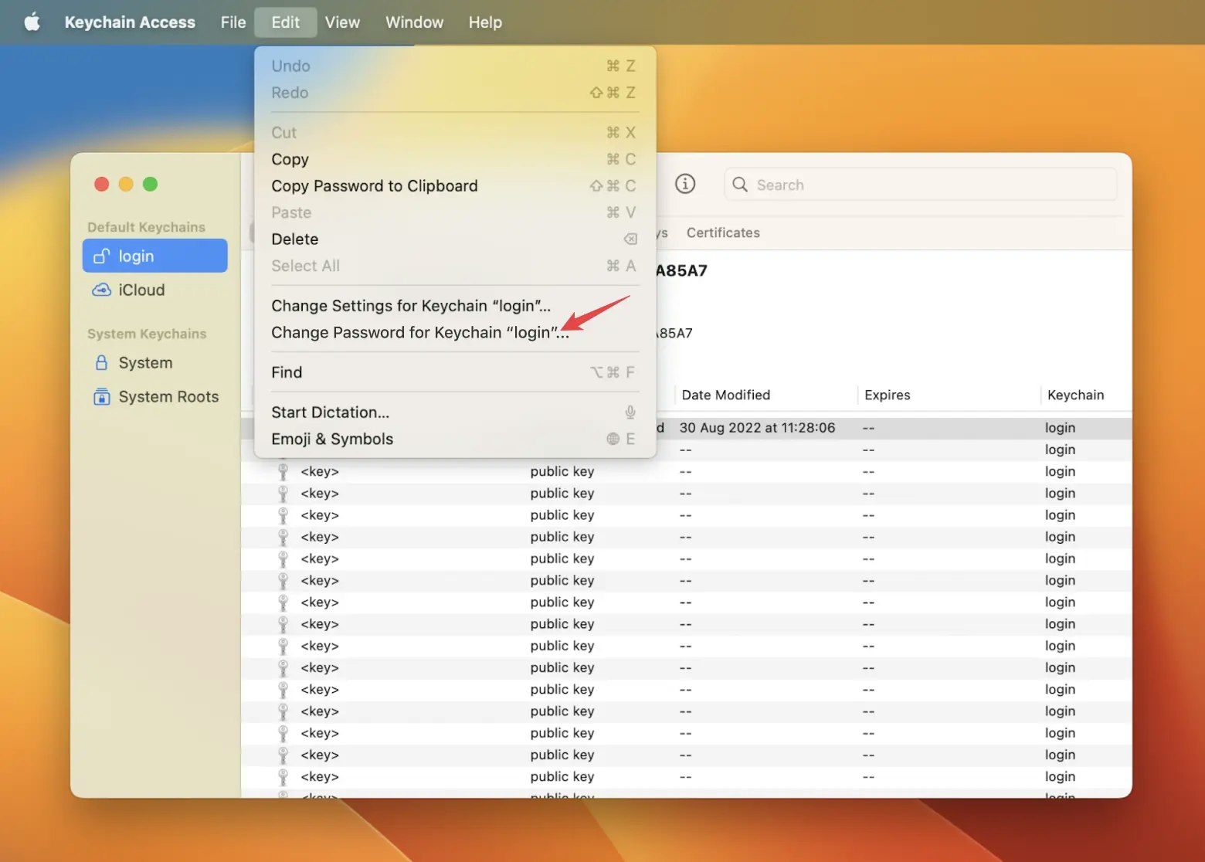This screenshot has height=862, width=1205.
Task: Choose Start Dictation menu item
Action: [x=455, y=412]
